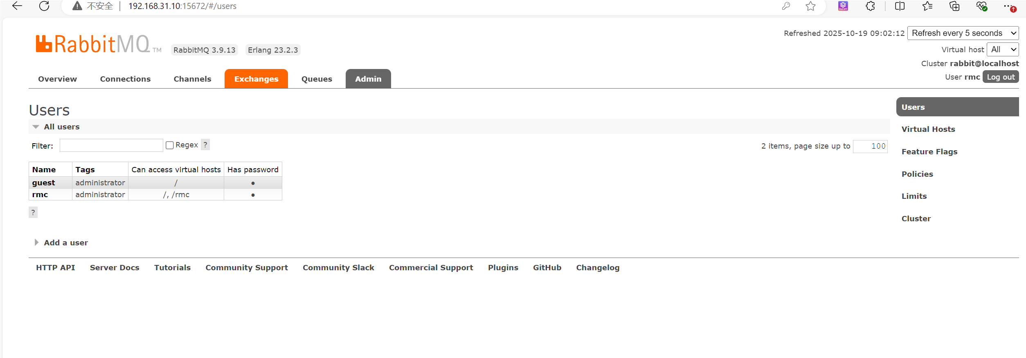Click the Filter text input field
The width and height of the screenshot is (1026, 358).
click(x=111, y=145)
